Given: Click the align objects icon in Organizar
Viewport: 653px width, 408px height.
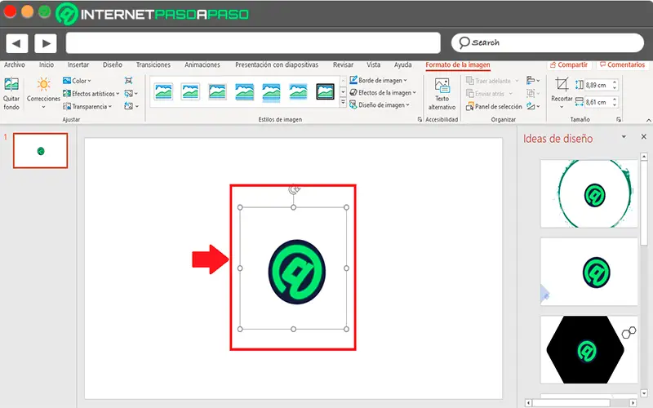Looking at the screenshot, I should click(533, 80).
